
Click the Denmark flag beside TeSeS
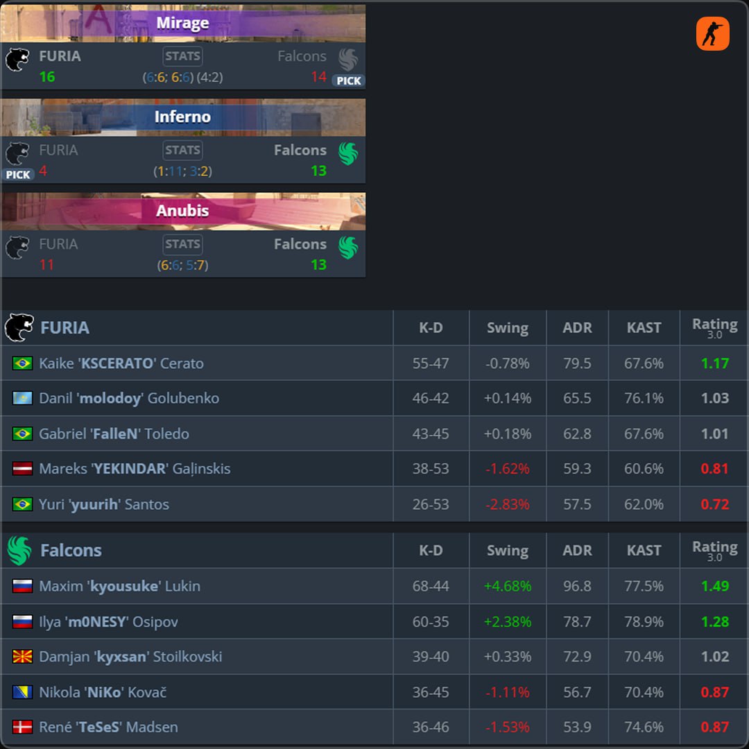tap(22, 728)
